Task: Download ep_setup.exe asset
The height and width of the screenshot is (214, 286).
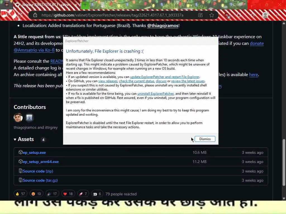Action: click(34, 152)
